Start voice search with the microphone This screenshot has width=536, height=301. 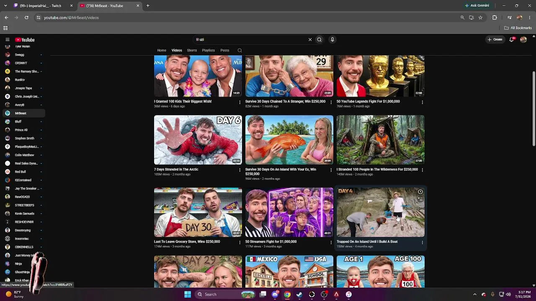tap(332, 40)
